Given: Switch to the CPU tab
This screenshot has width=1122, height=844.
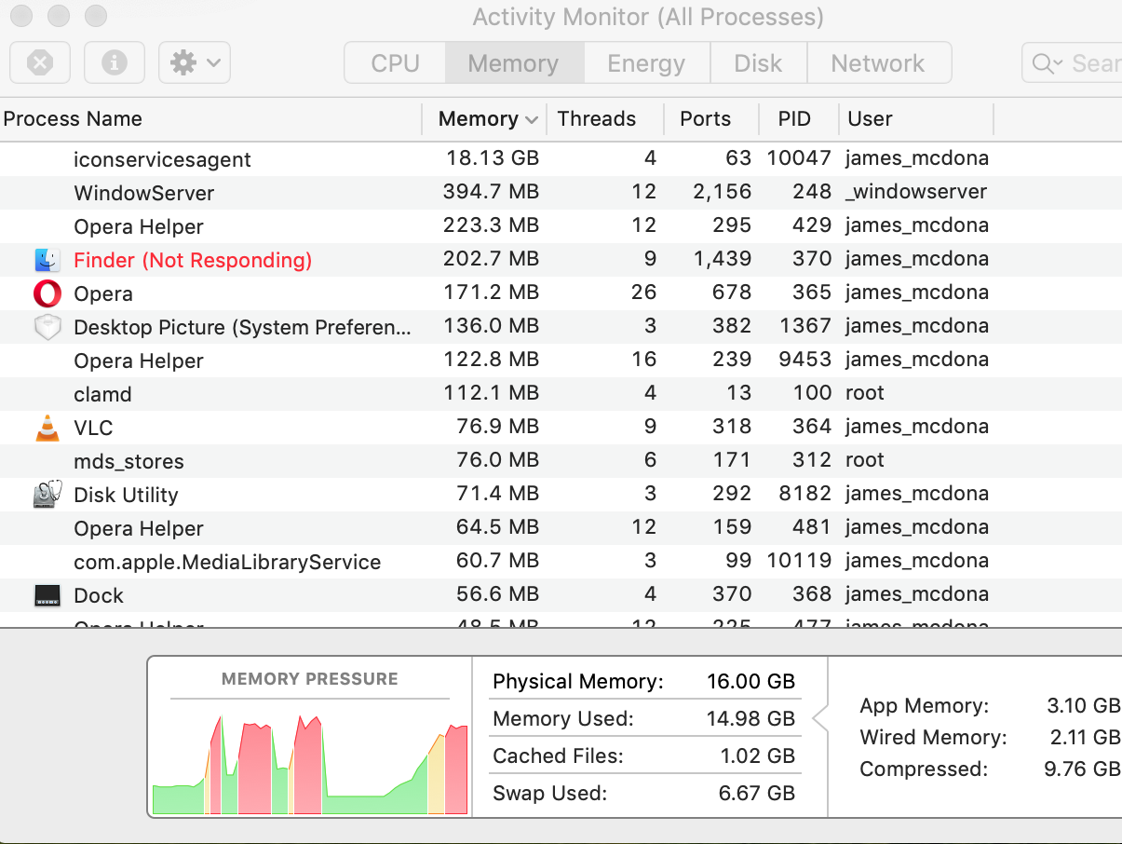Looking at the screenshot, I should tap(396, 63).
